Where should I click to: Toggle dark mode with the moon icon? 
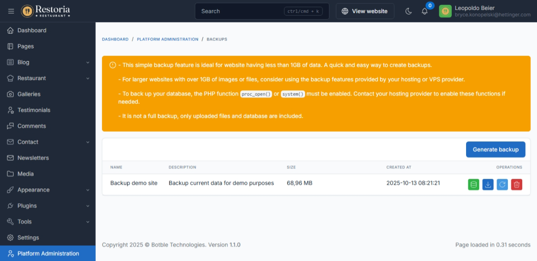pos(409,11)
